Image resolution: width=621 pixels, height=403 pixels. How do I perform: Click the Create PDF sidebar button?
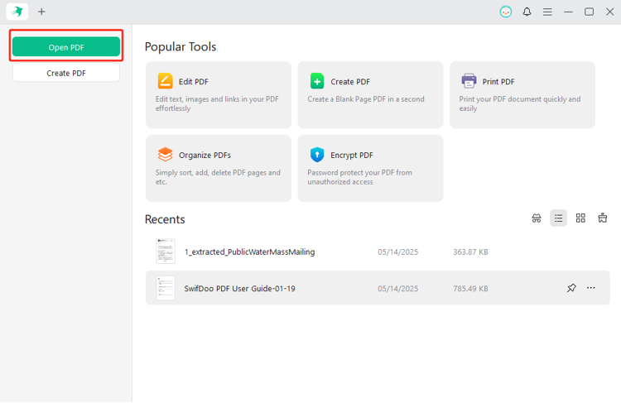66,73
